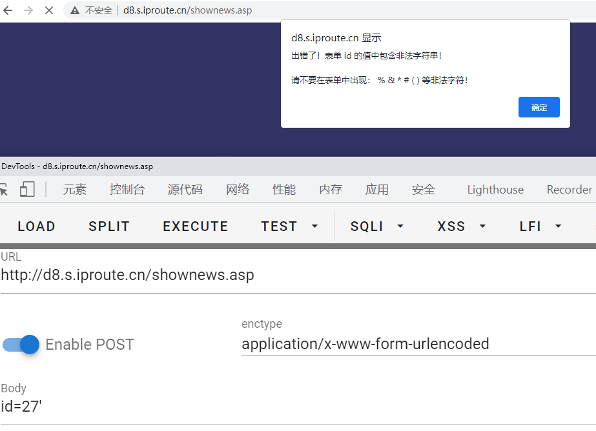
Task: Select the inspect element cursor icon
Action: 5,189
